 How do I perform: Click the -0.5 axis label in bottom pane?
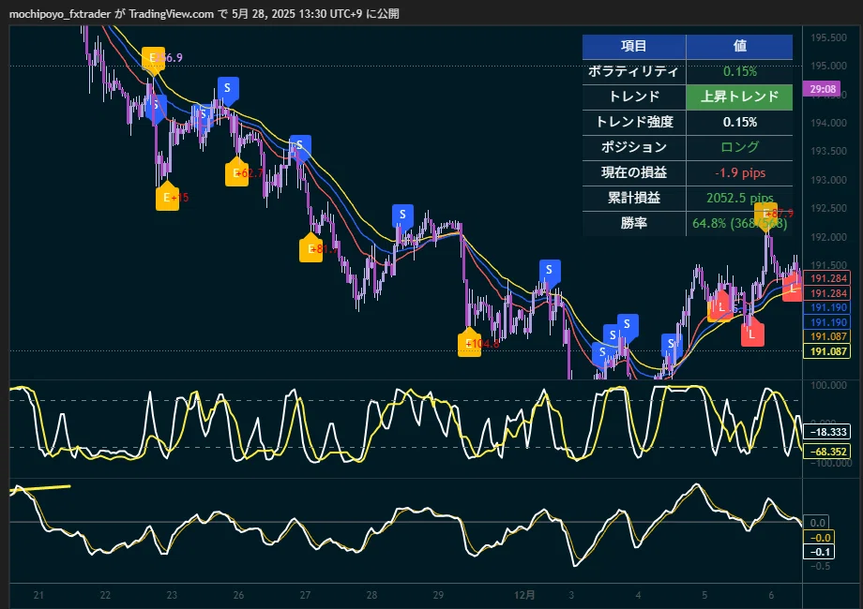(x=821, y=566)
